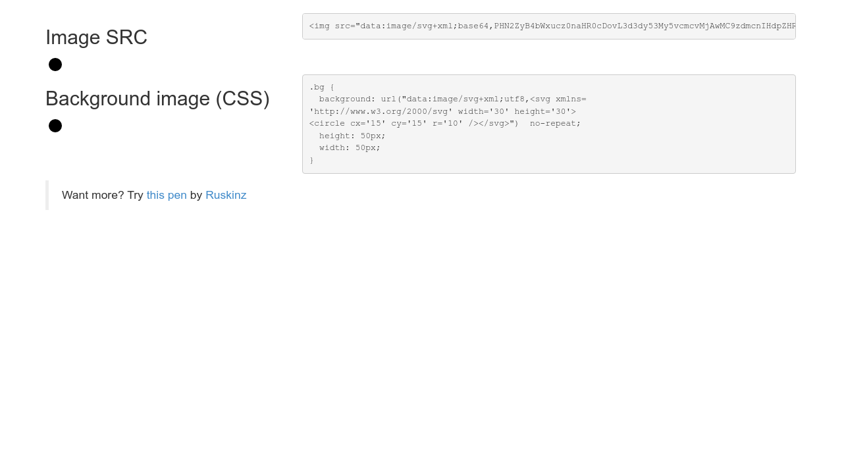Click inside the img src code block
This screenshot has height=474, width=842.
tap(548, 26)
